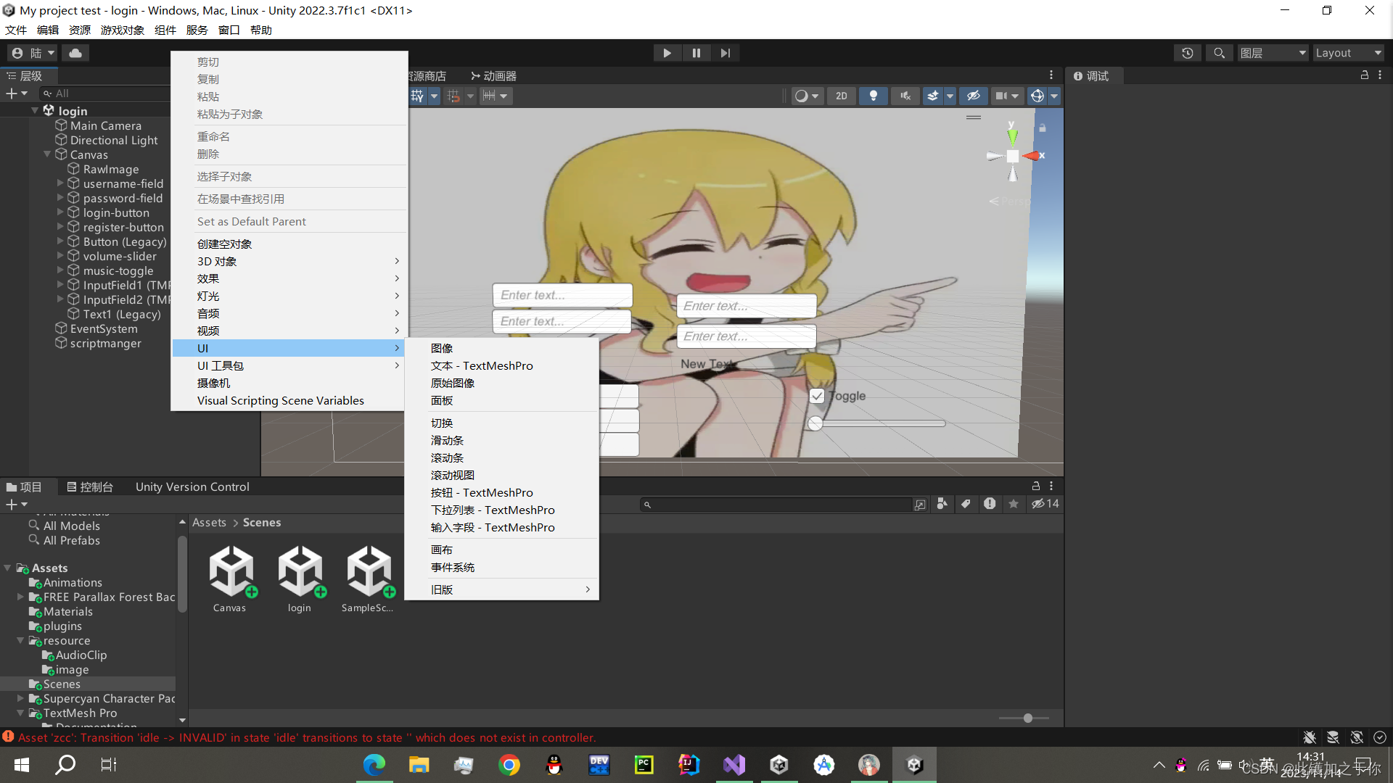
Task: Adjust the volume slider handle in scene
Action: click(x=815, y=423)
